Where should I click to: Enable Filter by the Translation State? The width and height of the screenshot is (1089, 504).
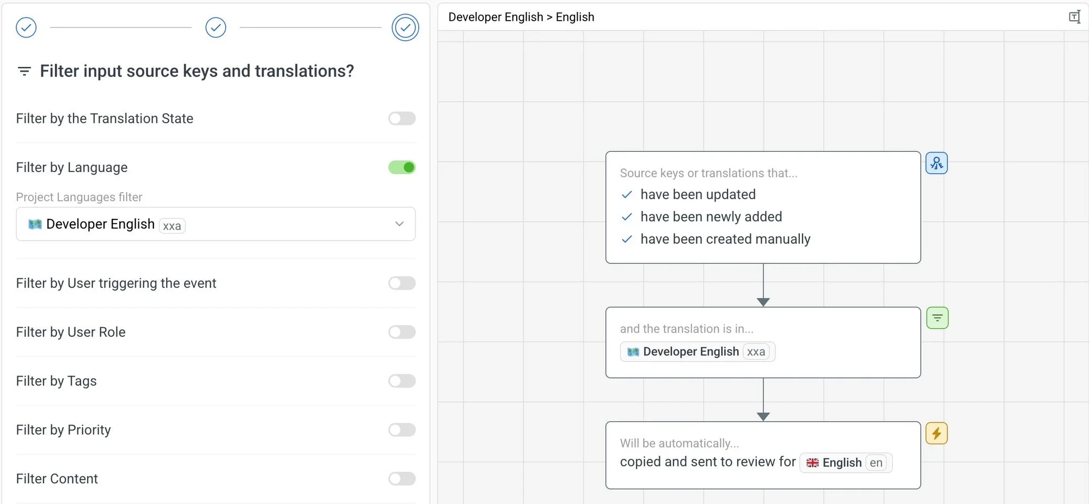click(x=402, y=119)
